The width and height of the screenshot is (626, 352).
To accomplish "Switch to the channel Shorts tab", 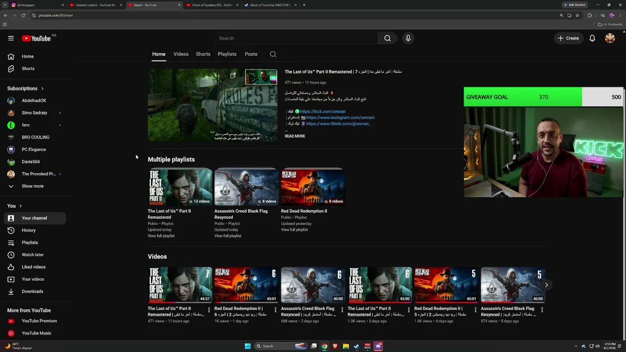I will pos(203,54).
